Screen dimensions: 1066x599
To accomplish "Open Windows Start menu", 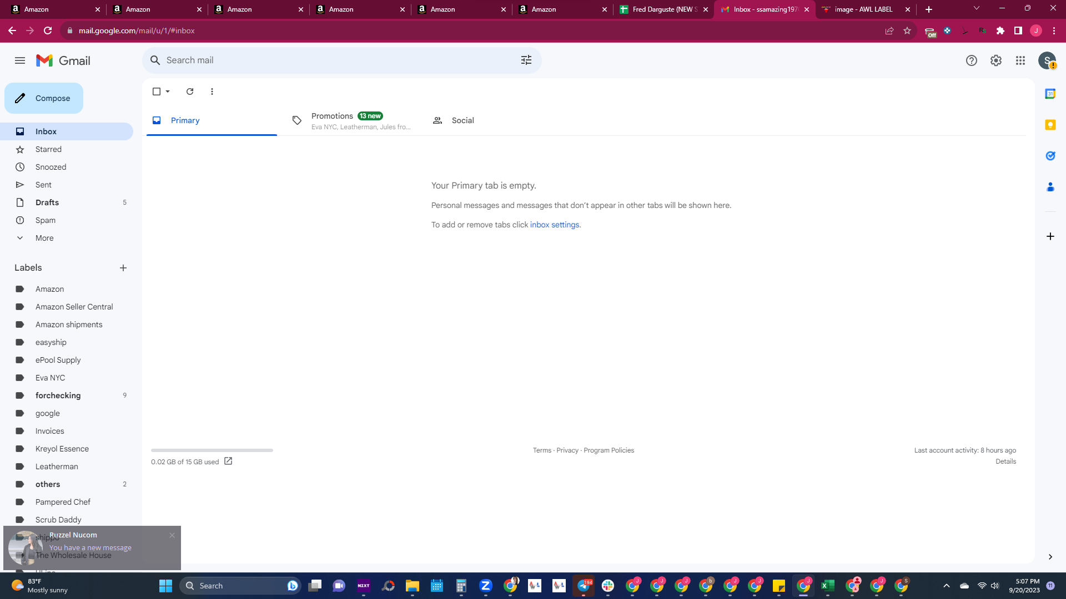I will [x=165, y=586].
